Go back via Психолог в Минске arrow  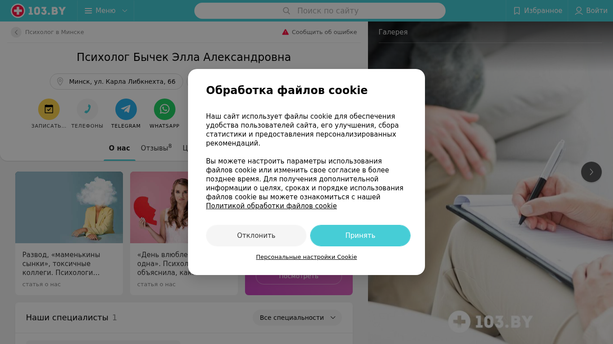(x=16, y=32)
